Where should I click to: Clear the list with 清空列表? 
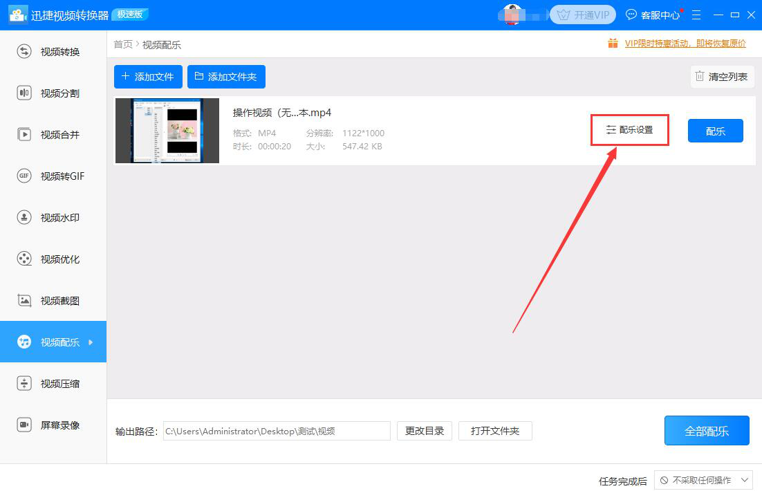click(x=722, y=77)
